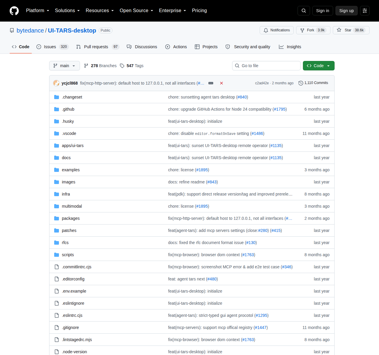The width and height of the screenshot is (379, 355).
Task: Open the appearance settings icon button
Action: (365, 11)
